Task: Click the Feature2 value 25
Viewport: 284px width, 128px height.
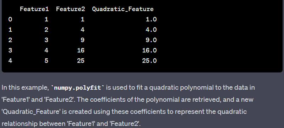Action: pos(81,60)
